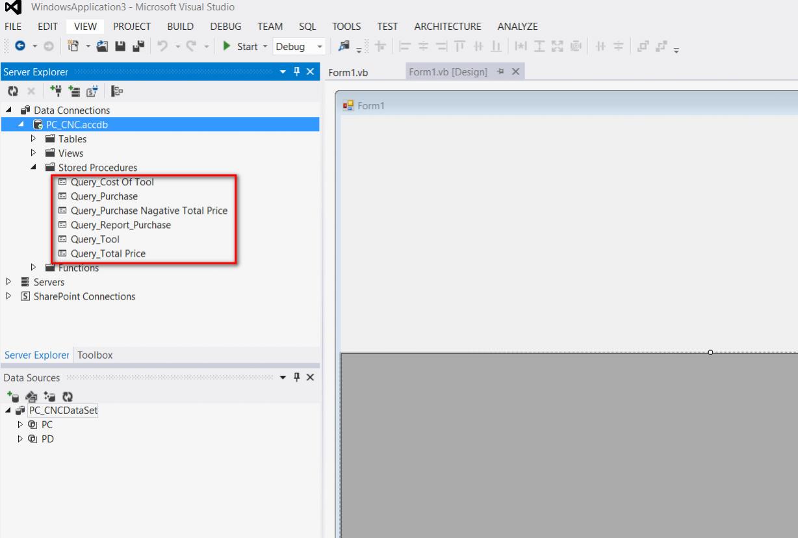The image size is (798, 538).
Task: Open the TEAM menu
Action: tap(270, 27)
